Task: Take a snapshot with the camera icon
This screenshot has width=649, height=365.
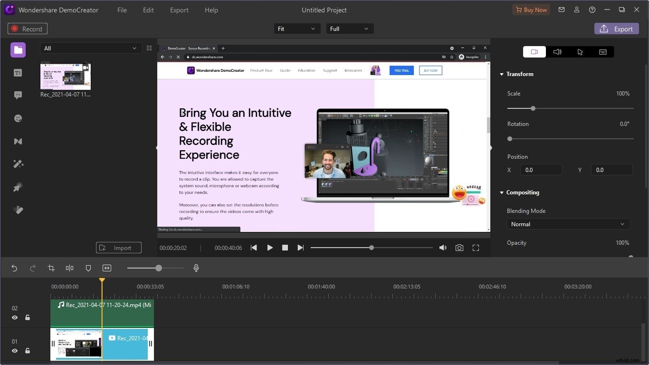Action: point(459,248)
